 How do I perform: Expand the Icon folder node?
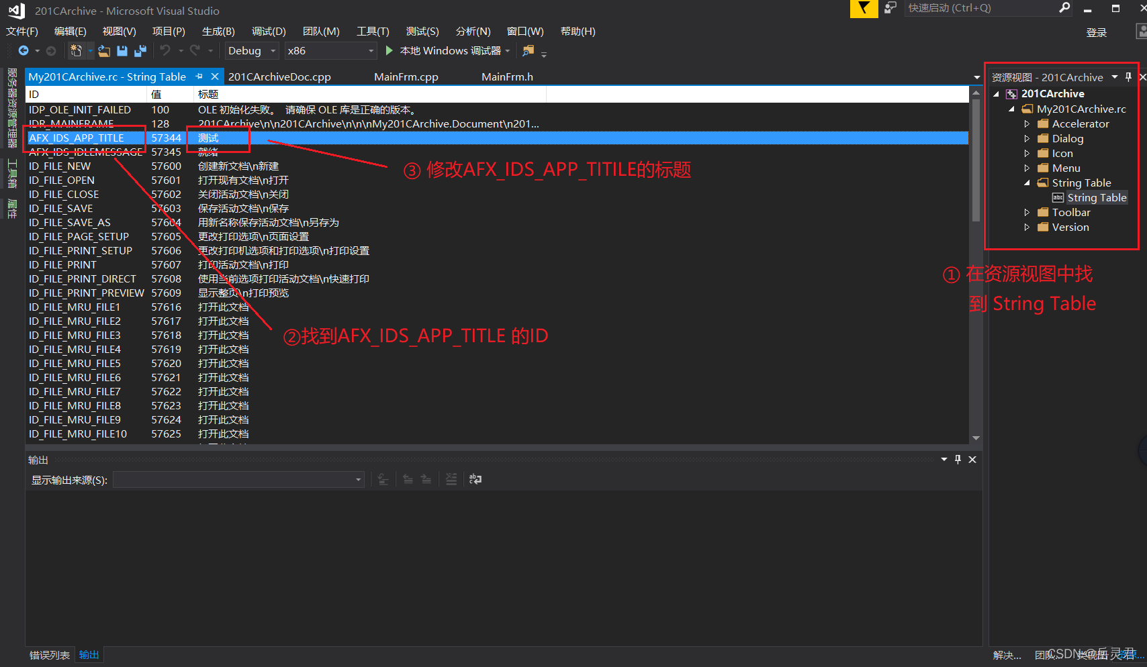[x=1027, y=154]
